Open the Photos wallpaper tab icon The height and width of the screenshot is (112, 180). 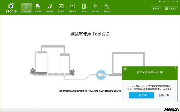coord(61,6)
